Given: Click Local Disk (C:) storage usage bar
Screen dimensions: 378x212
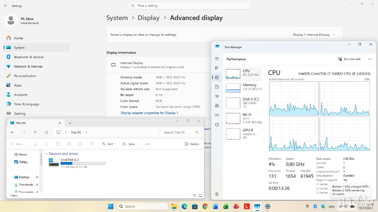Looking at the screenshot, I should 83,163.
